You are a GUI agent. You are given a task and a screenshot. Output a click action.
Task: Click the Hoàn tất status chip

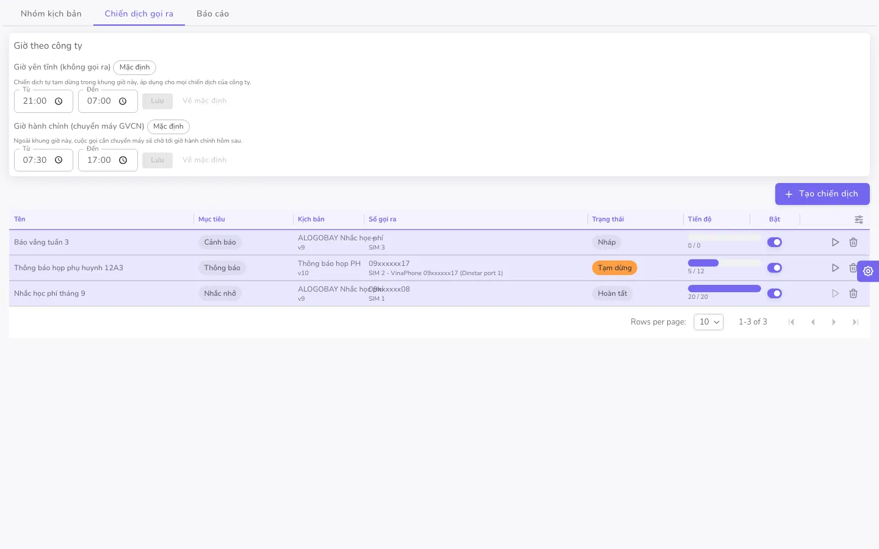click(612, 293)
